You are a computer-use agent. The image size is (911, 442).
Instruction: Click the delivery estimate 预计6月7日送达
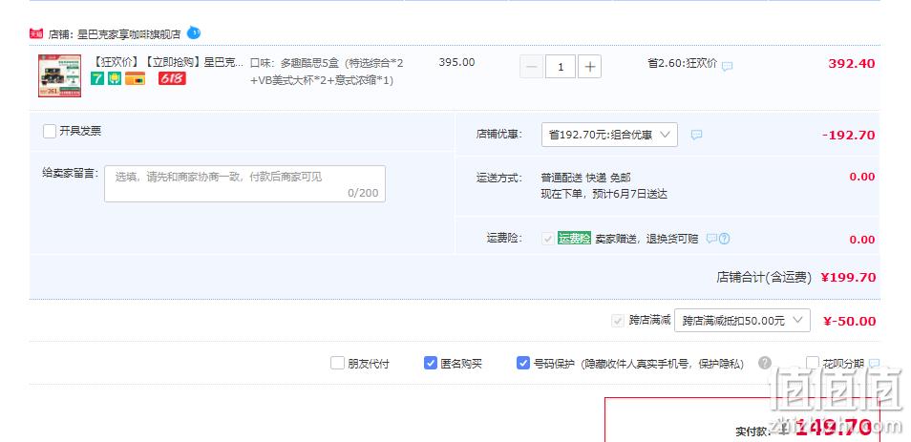pyautogui.click(x=630, y=195)
